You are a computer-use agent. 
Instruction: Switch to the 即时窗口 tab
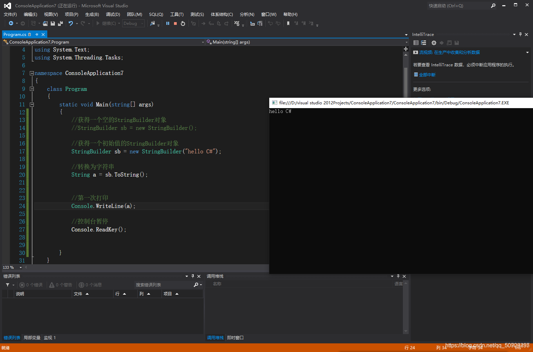coord(235,337)
